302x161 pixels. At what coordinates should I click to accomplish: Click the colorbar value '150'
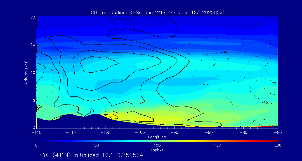[x=218, y=145]
